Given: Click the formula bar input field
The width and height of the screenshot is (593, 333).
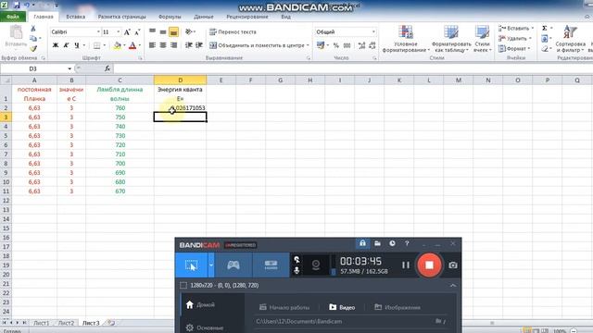Looking at the screenshot, I should click(x=352, y=68).
